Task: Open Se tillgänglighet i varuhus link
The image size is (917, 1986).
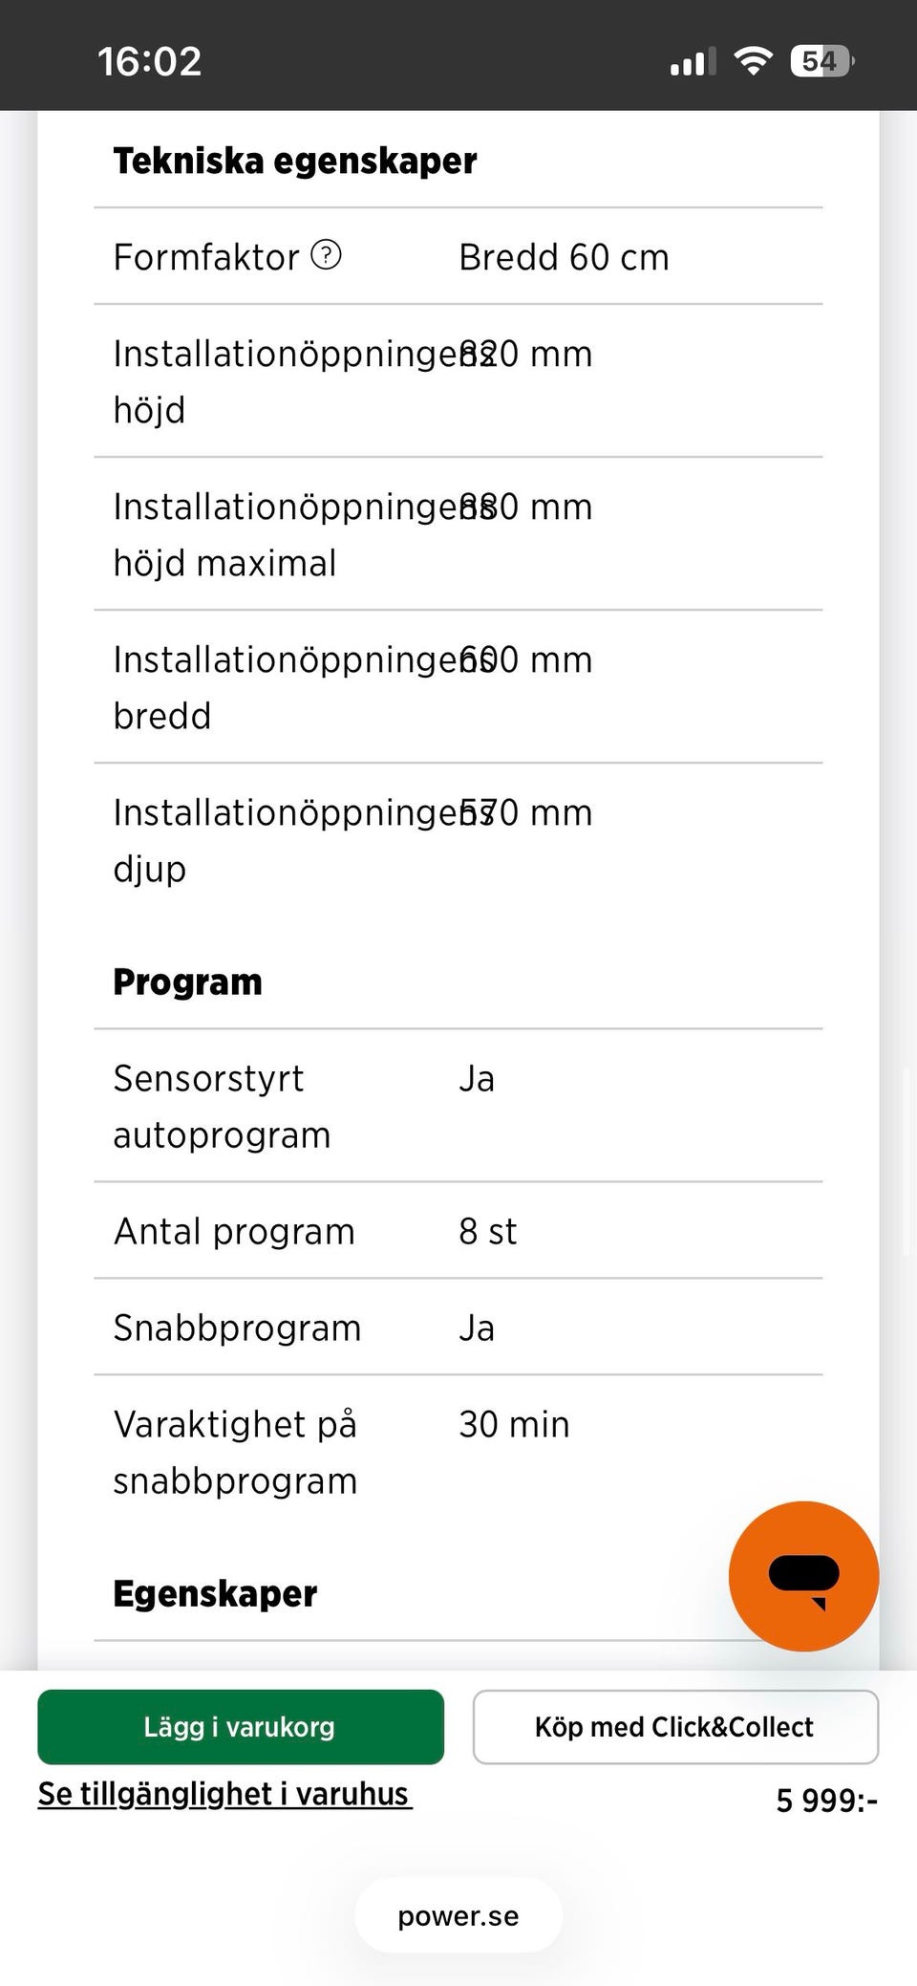Action: coord(224,1794)
